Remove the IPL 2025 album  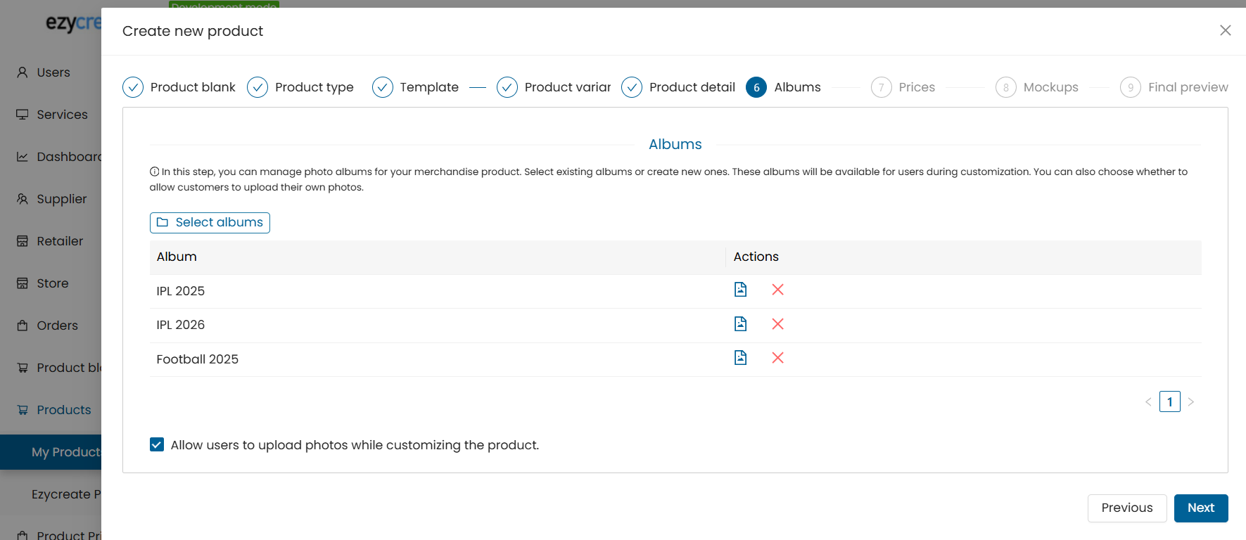click(777, 290)
